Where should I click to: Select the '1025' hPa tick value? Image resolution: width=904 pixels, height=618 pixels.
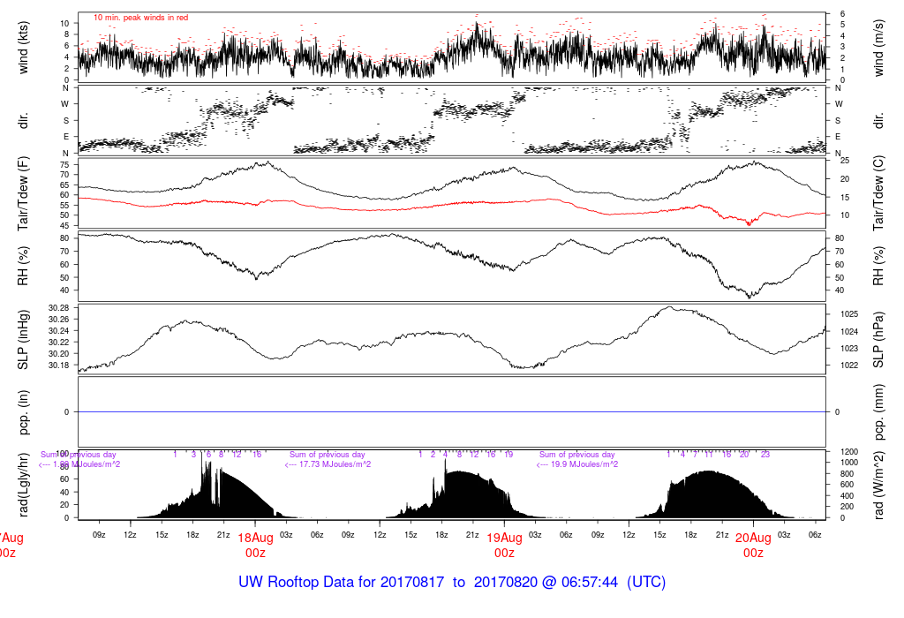point(849,314)
